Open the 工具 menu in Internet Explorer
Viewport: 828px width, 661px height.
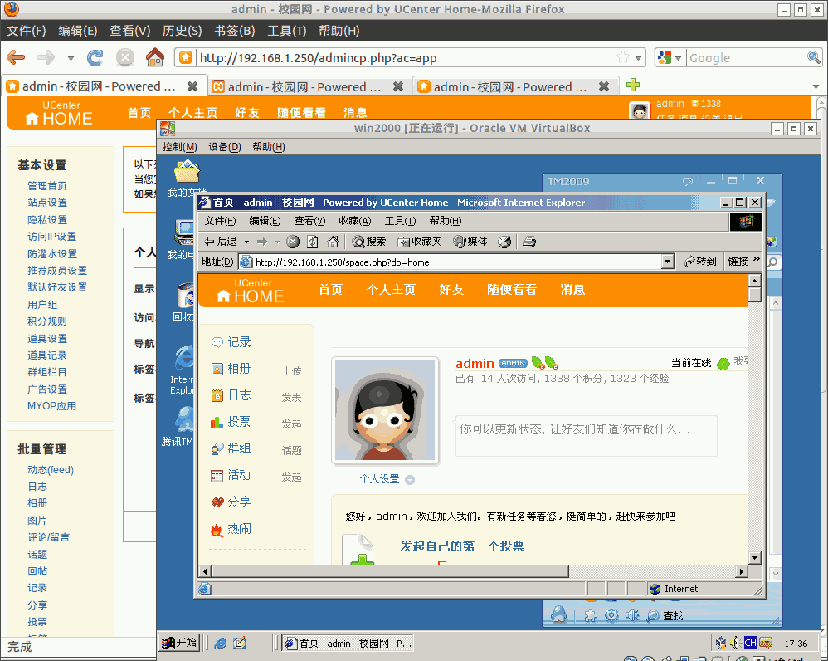point(400,221)
